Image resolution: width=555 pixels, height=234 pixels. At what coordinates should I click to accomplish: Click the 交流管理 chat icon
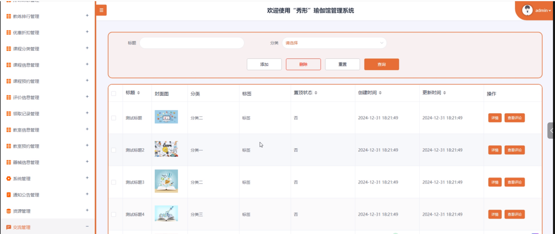(9, 227)
